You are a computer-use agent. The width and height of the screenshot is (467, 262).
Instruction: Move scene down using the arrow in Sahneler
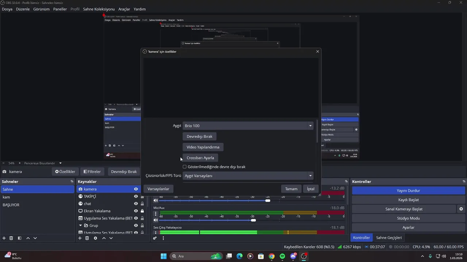35,238
